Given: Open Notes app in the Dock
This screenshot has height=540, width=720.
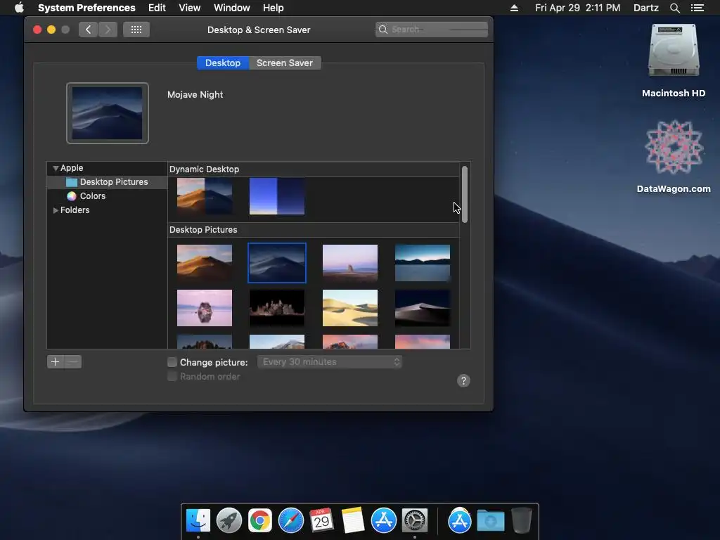Looking at the screenshot, I should [x=353, y=521].
